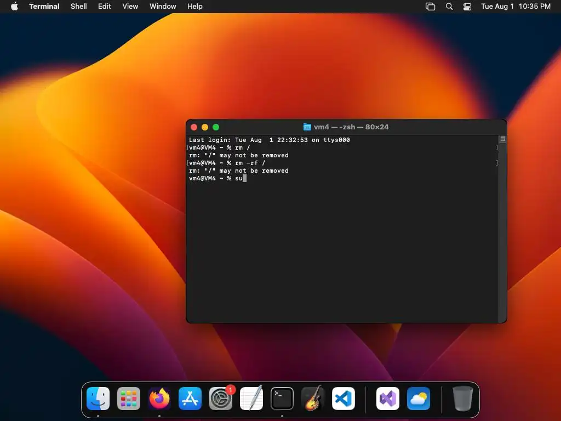Screen dimensions: 561x421
Task: Click the date and time clock
Action: coord(516,6)
